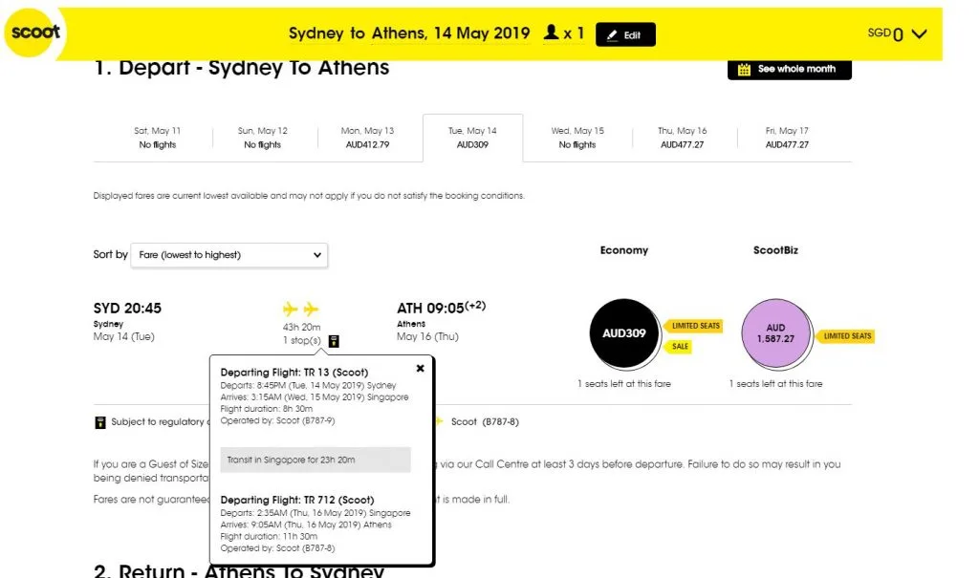Image resolution: width=979 pixels, height=578 pixels.
Task: Click the yellow airplane stops icon
Action: point(301,309)
